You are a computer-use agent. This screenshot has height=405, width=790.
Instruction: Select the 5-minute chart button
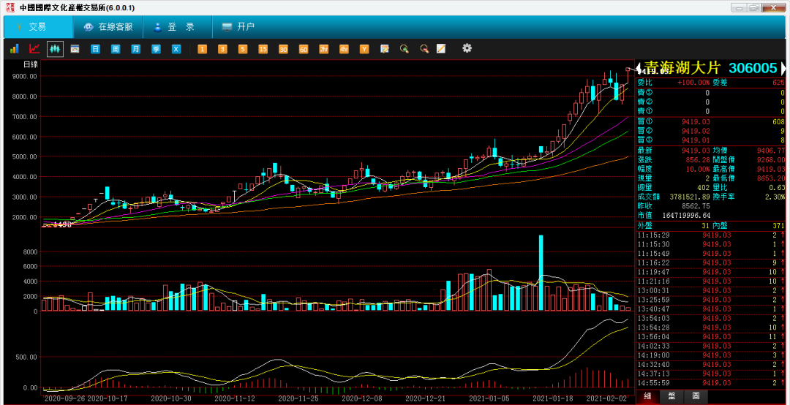pos(243,49)
